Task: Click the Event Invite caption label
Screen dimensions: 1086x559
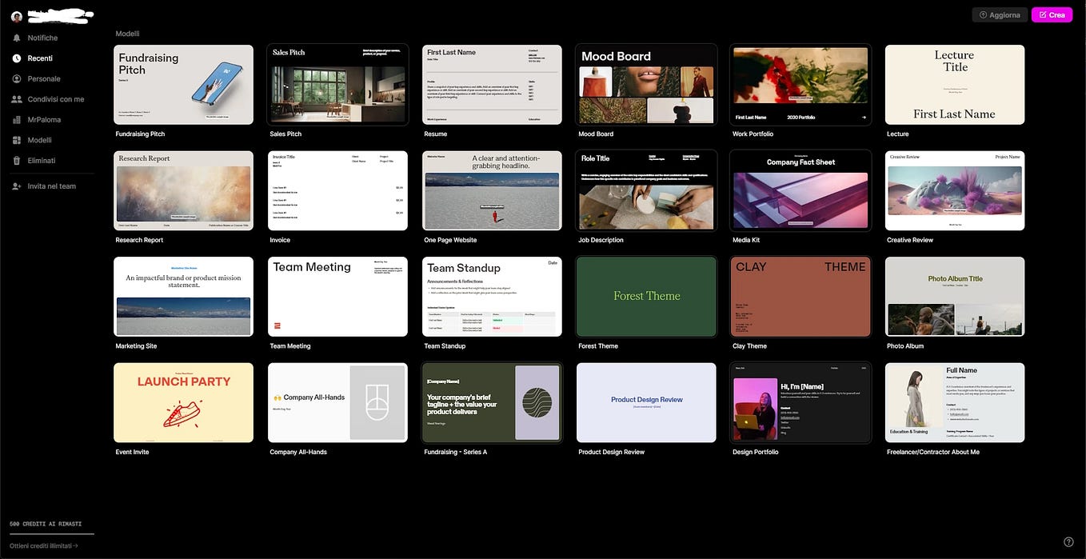Action: pyautogui.click(x=133, y=452)
